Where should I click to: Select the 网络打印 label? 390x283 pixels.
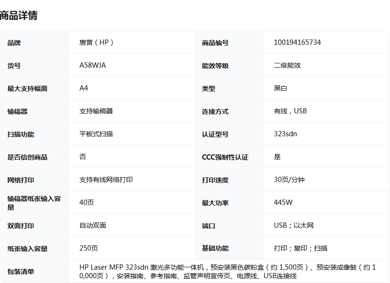21,180
